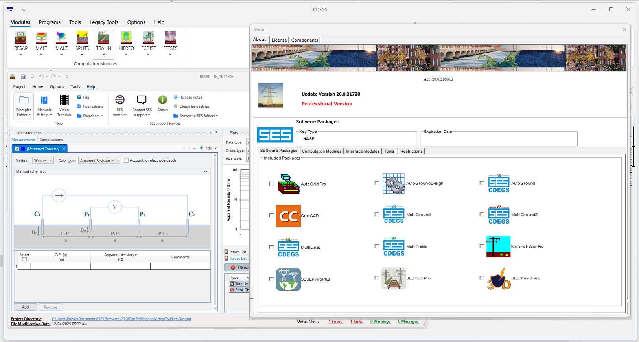Enable Account for electrode depth checkbox

pyautogui.click(x=126, y=160)
